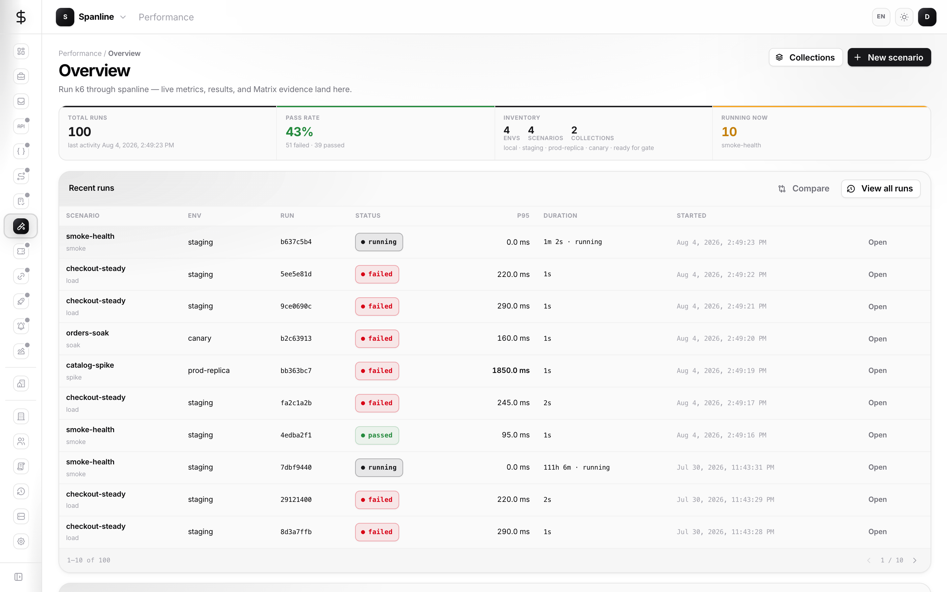
Task: Click the Performance header title
Action: pyautogui.click(x=166, y=17)
